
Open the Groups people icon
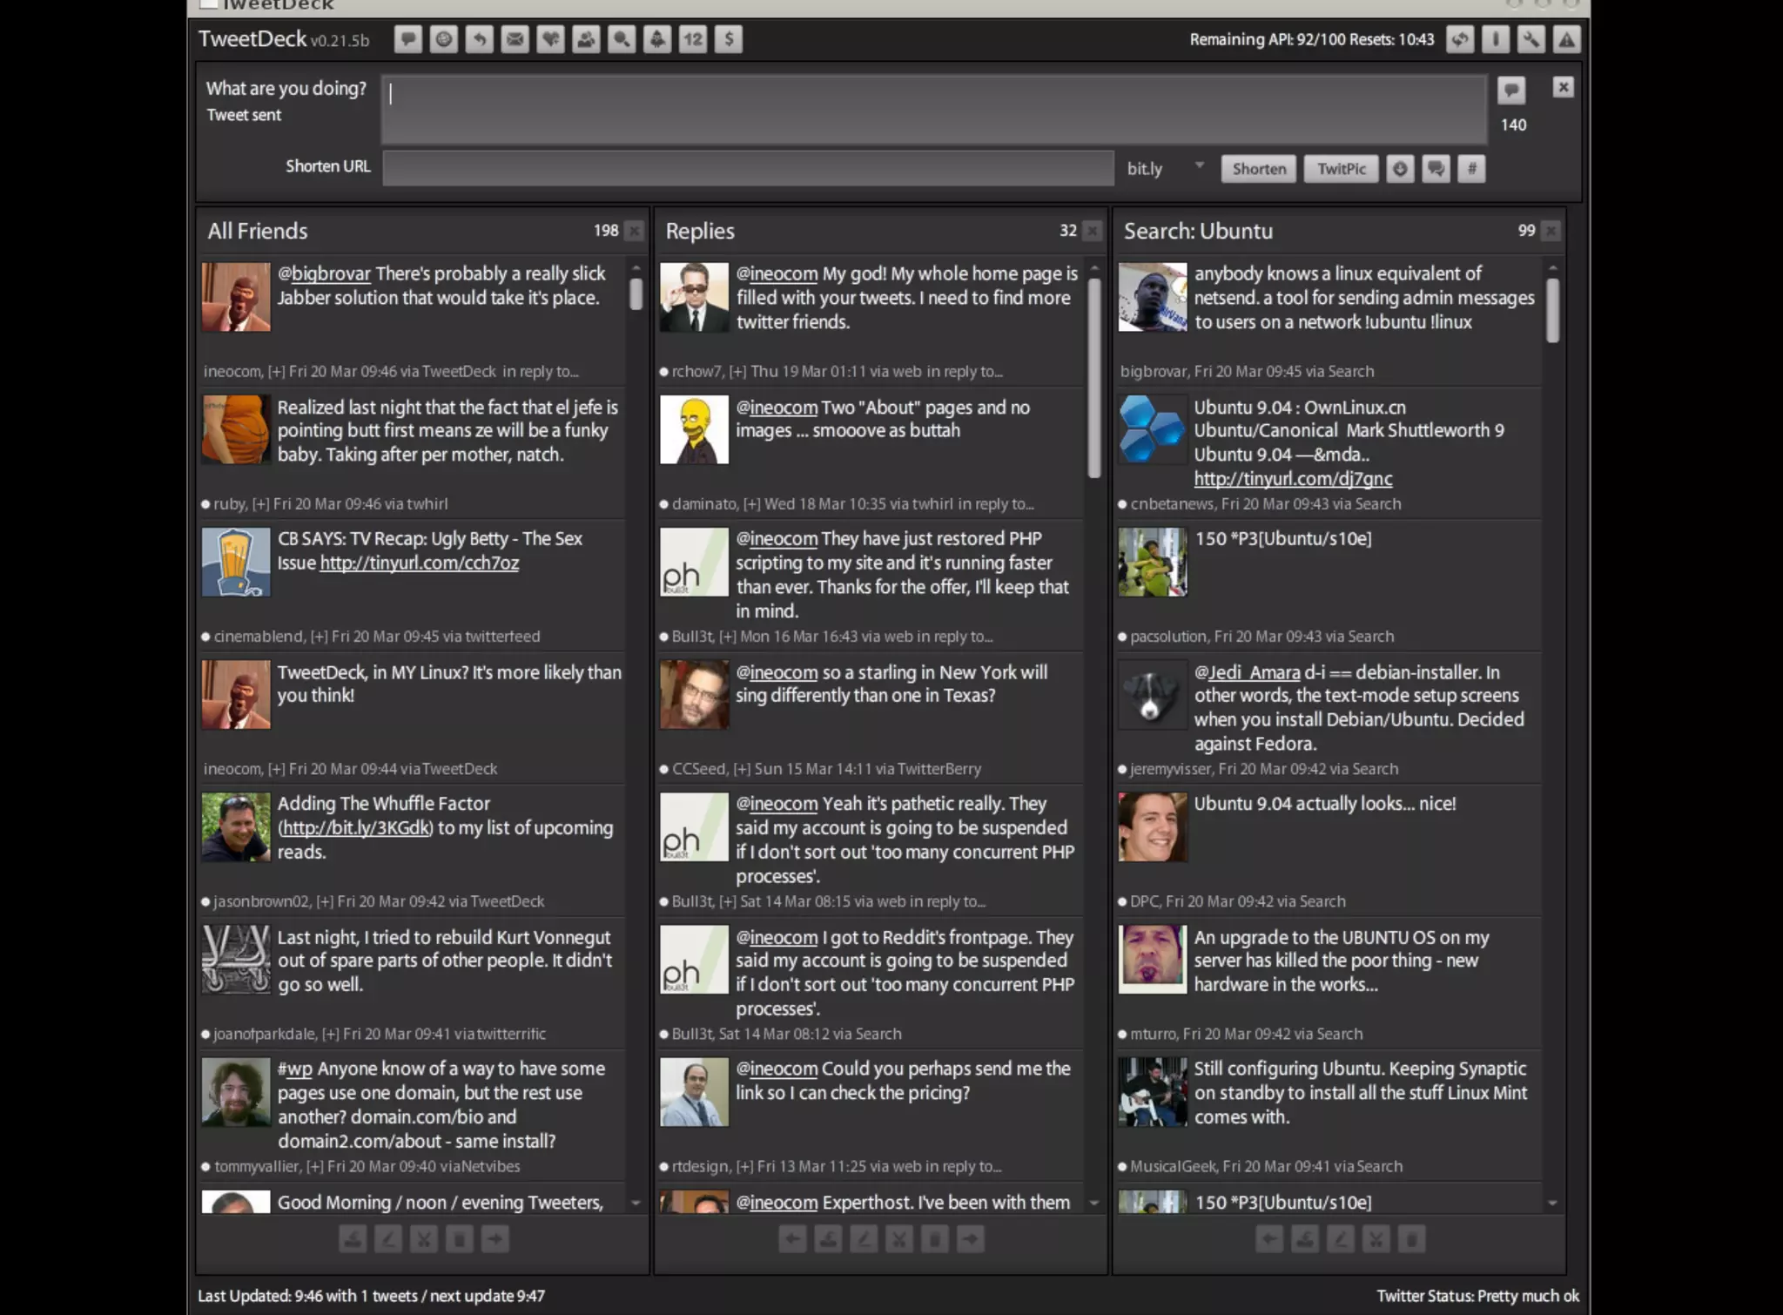coord(586,39)
